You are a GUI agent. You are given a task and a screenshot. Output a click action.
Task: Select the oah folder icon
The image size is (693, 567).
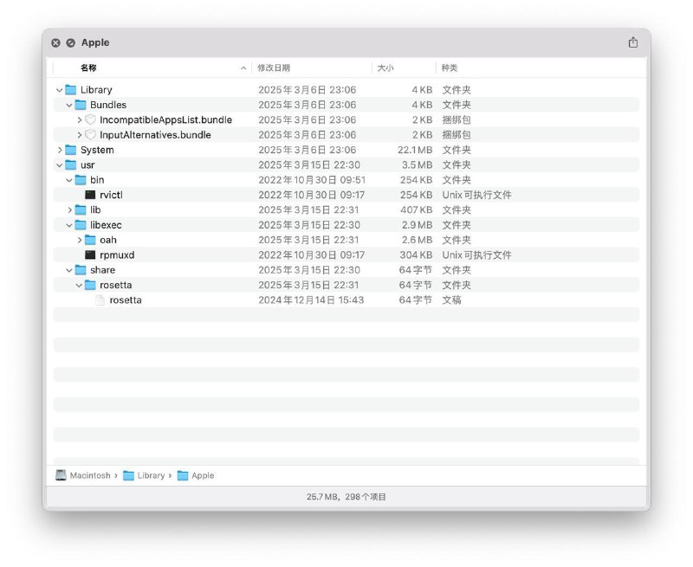pos(89,240)
